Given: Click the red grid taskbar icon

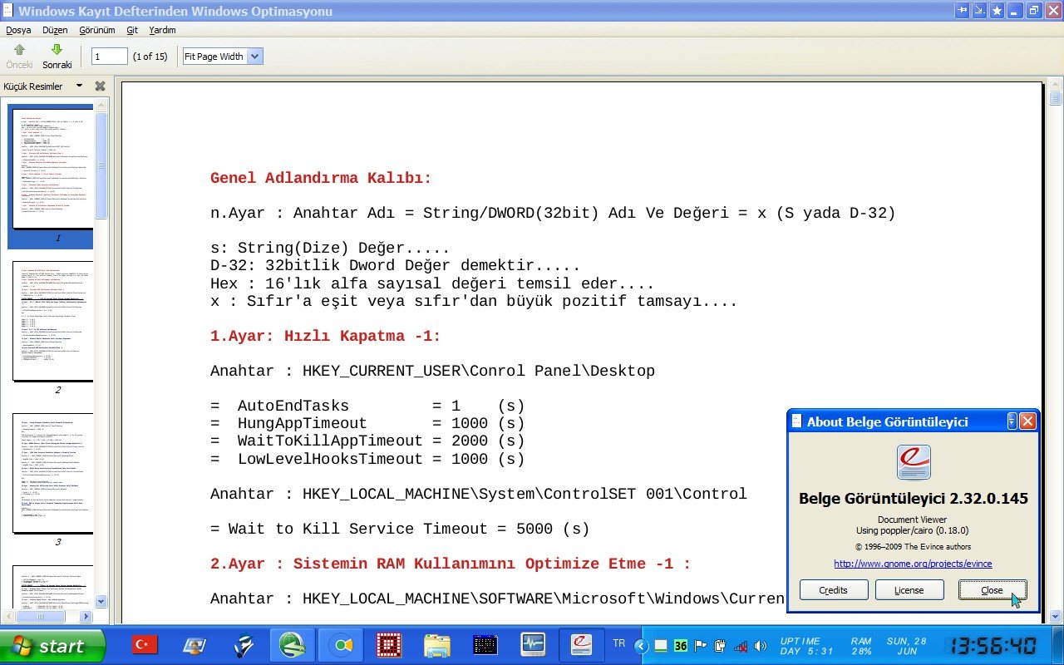Looking at the screenshot, I should tap(389, 645).
